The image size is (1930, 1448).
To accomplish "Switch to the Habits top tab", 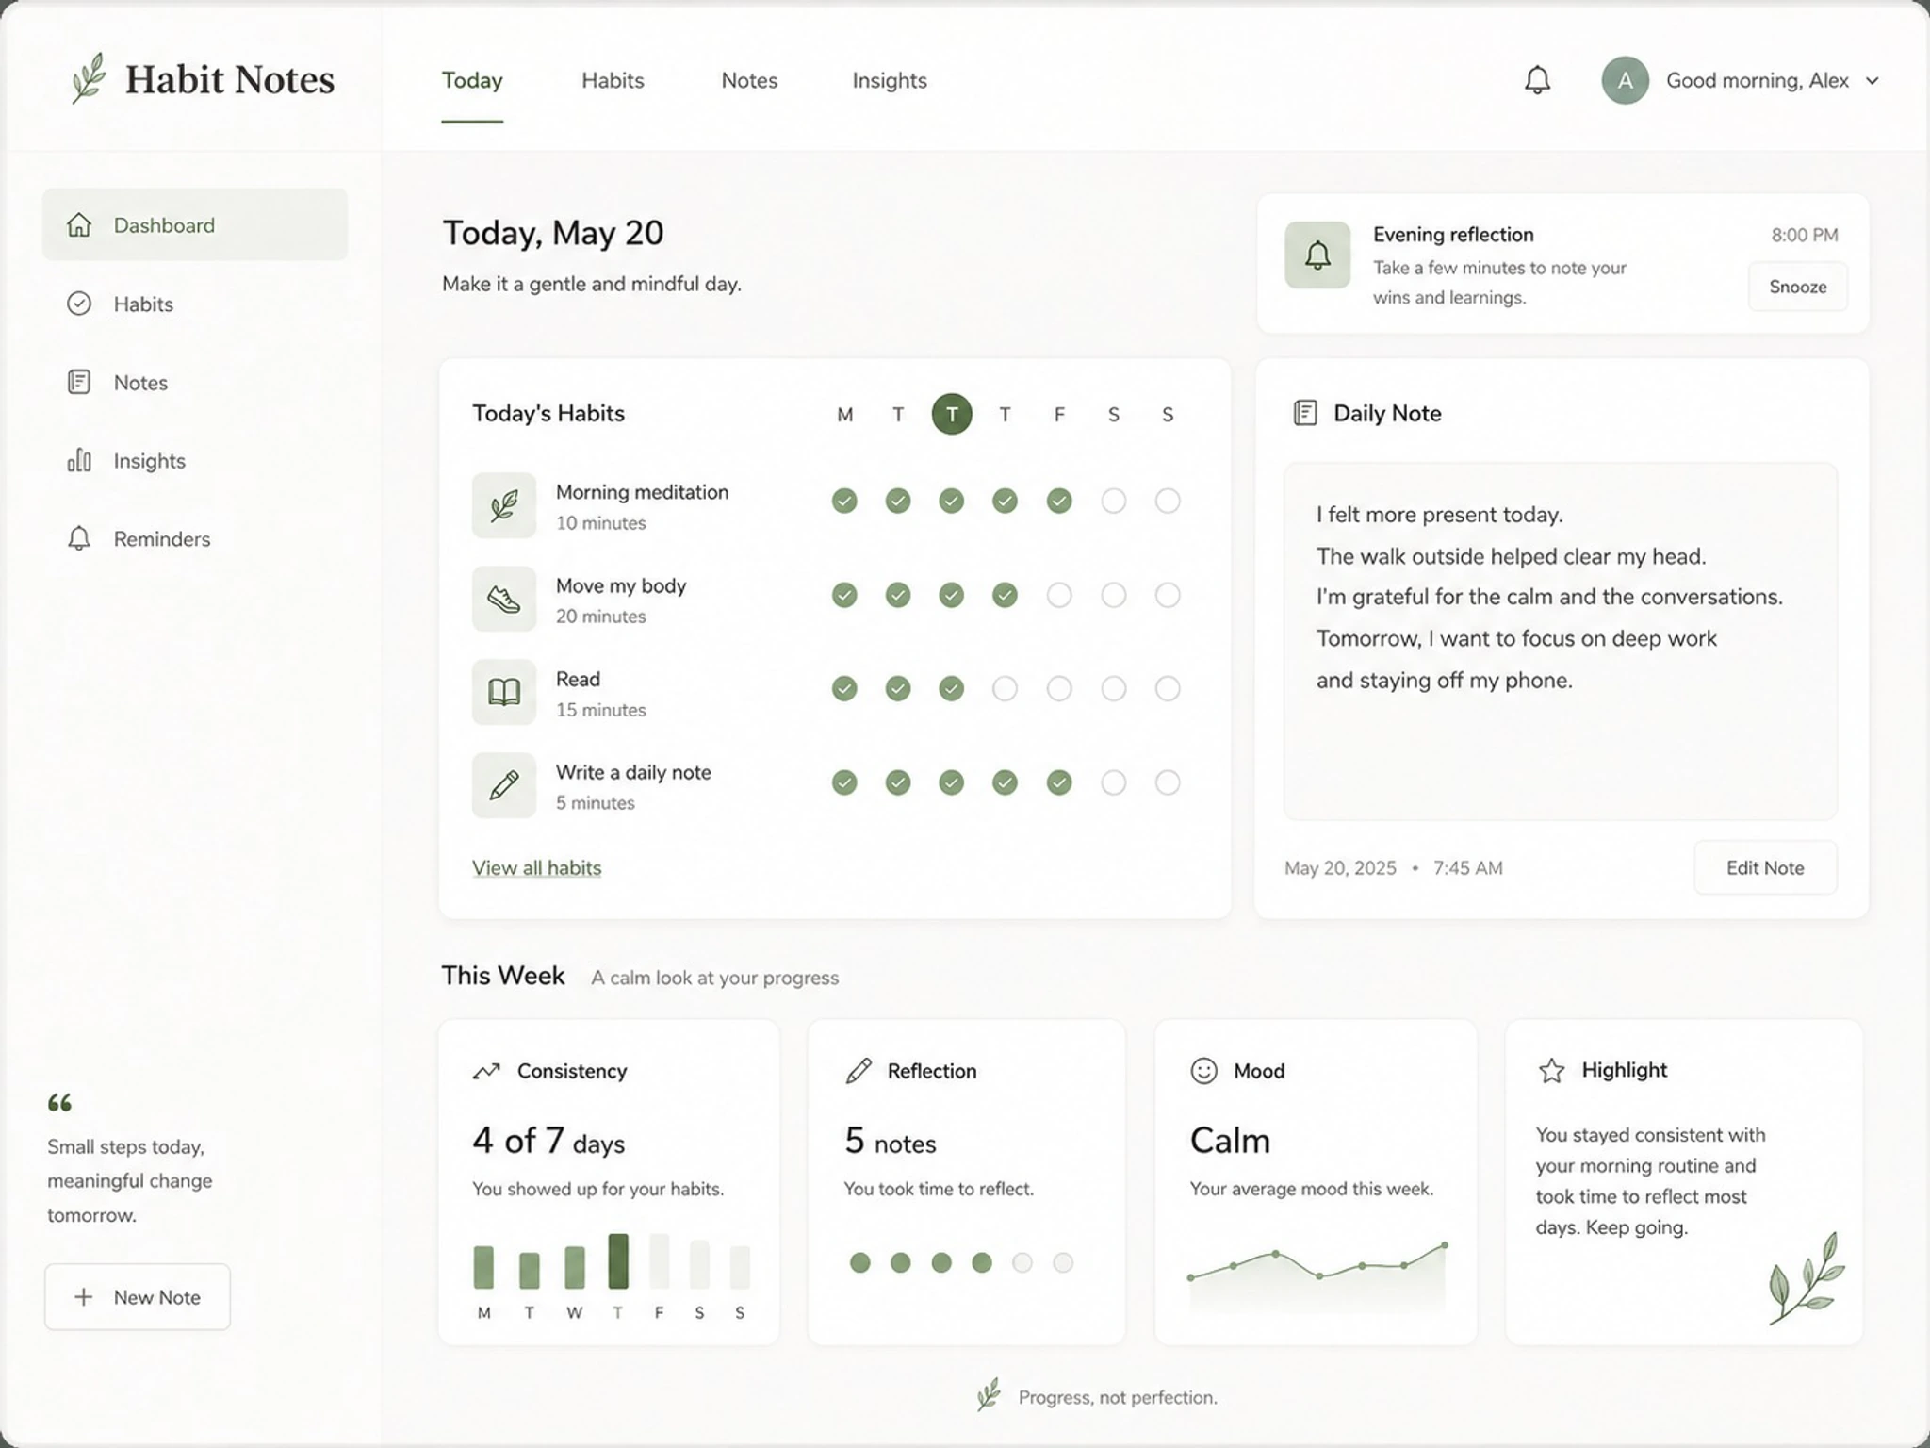I will pyautogui.click(x=613, y=80).
